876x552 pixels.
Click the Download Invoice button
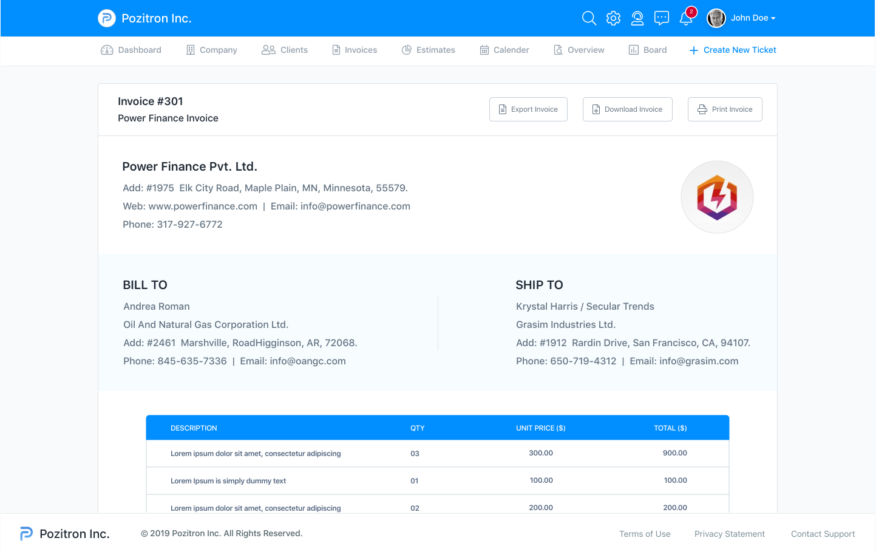click(628, 109)
